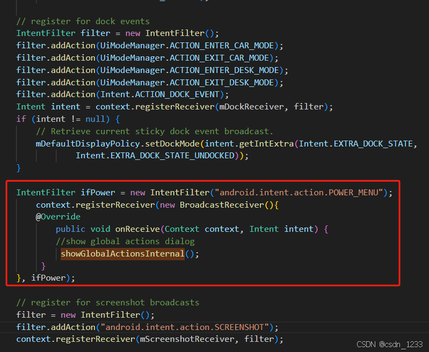Click the onReceive method name
Image resolution: width=429 pixels, height=352 pixels.
[137, 229]
